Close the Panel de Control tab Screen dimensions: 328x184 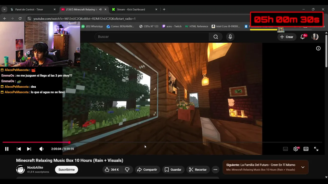click(x=55, y=9)
